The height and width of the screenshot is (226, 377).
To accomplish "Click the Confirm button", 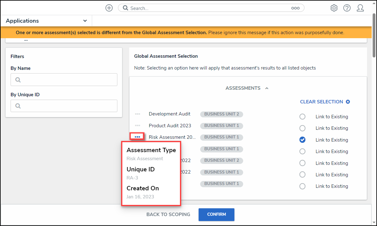I will tap(216, 215).
